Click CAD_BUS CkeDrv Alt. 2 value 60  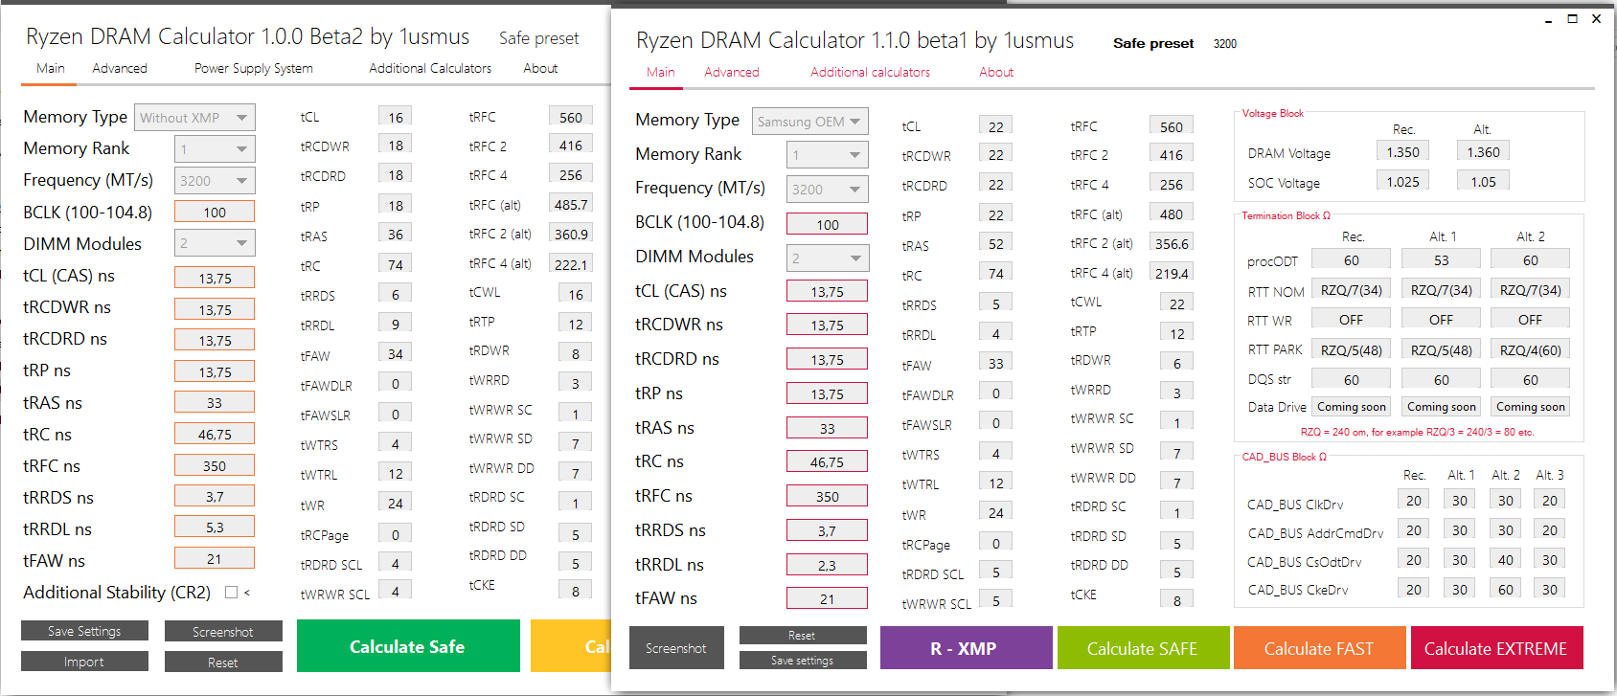tap(1506, 589)
